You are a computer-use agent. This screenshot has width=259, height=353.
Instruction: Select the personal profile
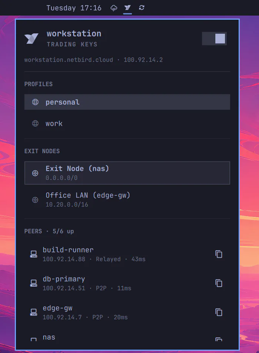127,102
